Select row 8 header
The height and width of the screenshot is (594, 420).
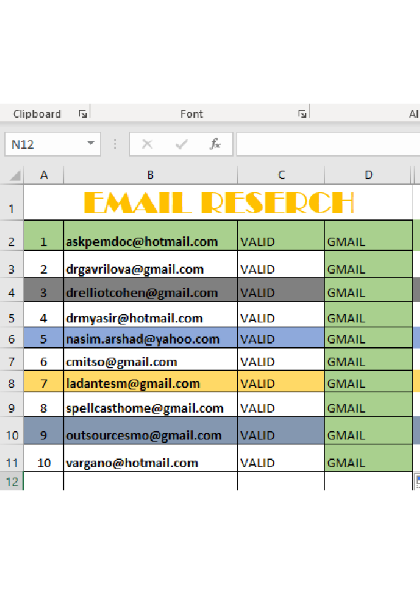(x=12, y=382)
